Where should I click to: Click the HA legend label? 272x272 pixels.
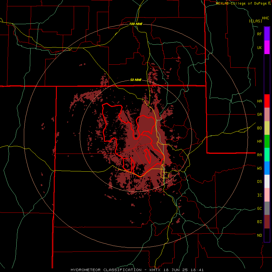point(259,101)
